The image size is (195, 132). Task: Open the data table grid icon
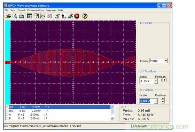click(30, 16)
